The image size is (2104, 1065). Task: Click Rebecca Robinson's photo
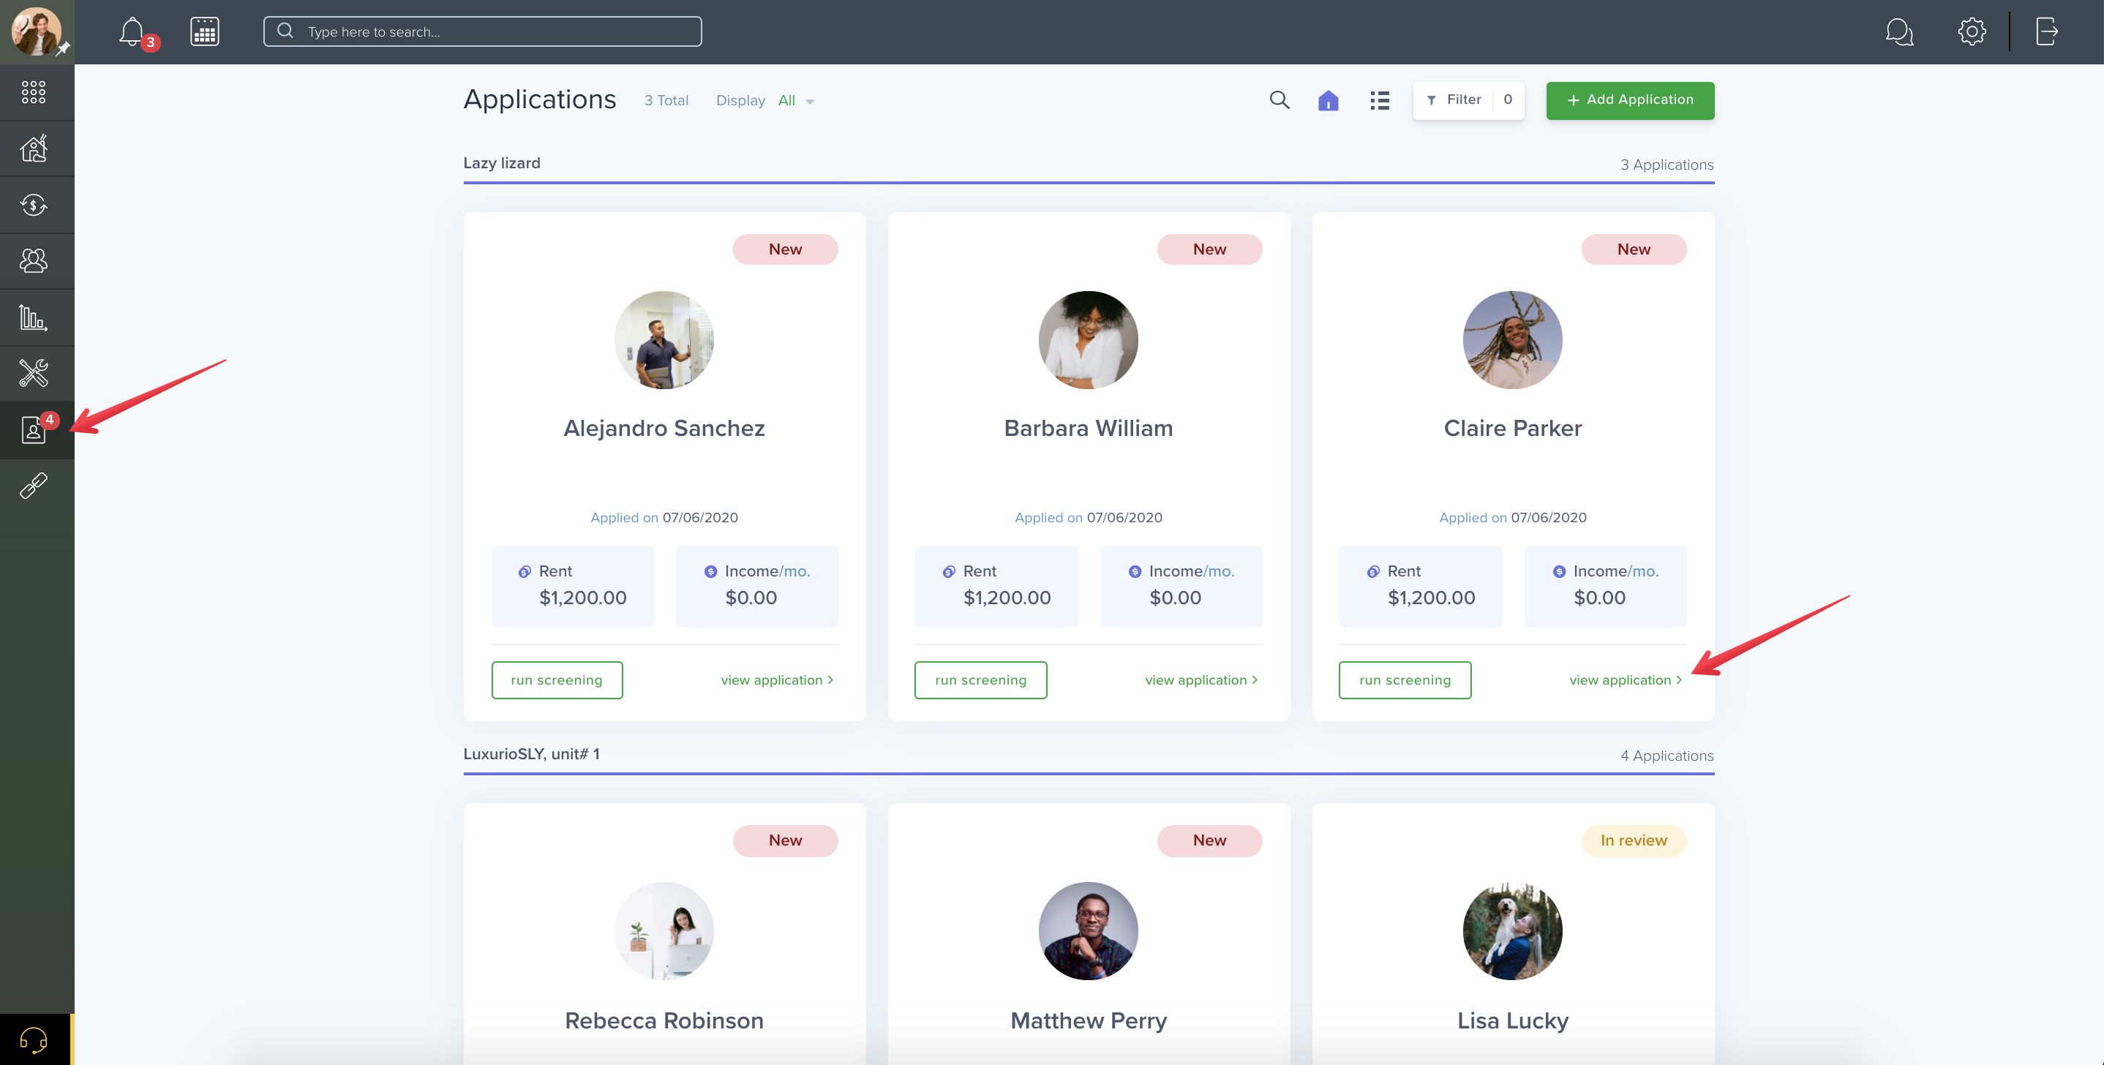point(664,931)
